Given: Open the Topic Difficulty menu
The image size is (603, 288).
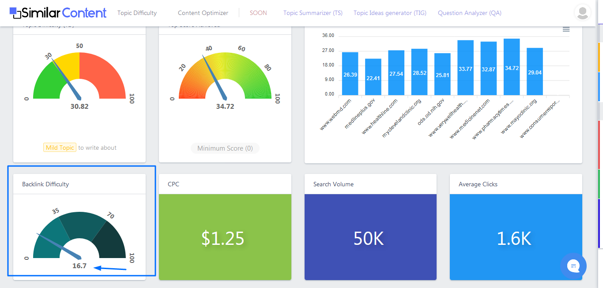Looking at the screenshot, I should click(137, 13).
